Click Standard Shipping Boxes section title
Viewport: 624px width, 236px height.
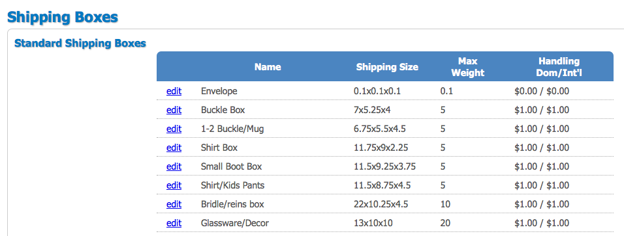(x=80, y=43)
